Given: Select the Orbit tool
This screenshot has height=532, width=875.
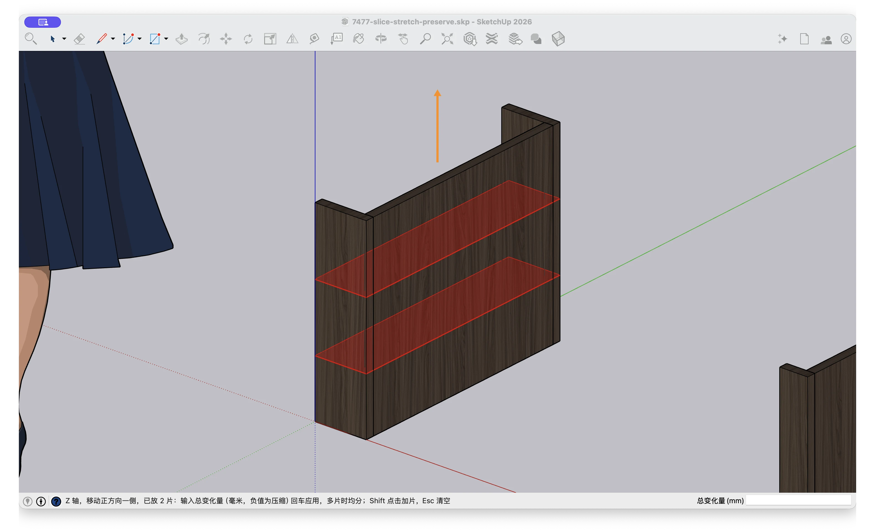Looking at the screenshot, I should pos(381,39).
